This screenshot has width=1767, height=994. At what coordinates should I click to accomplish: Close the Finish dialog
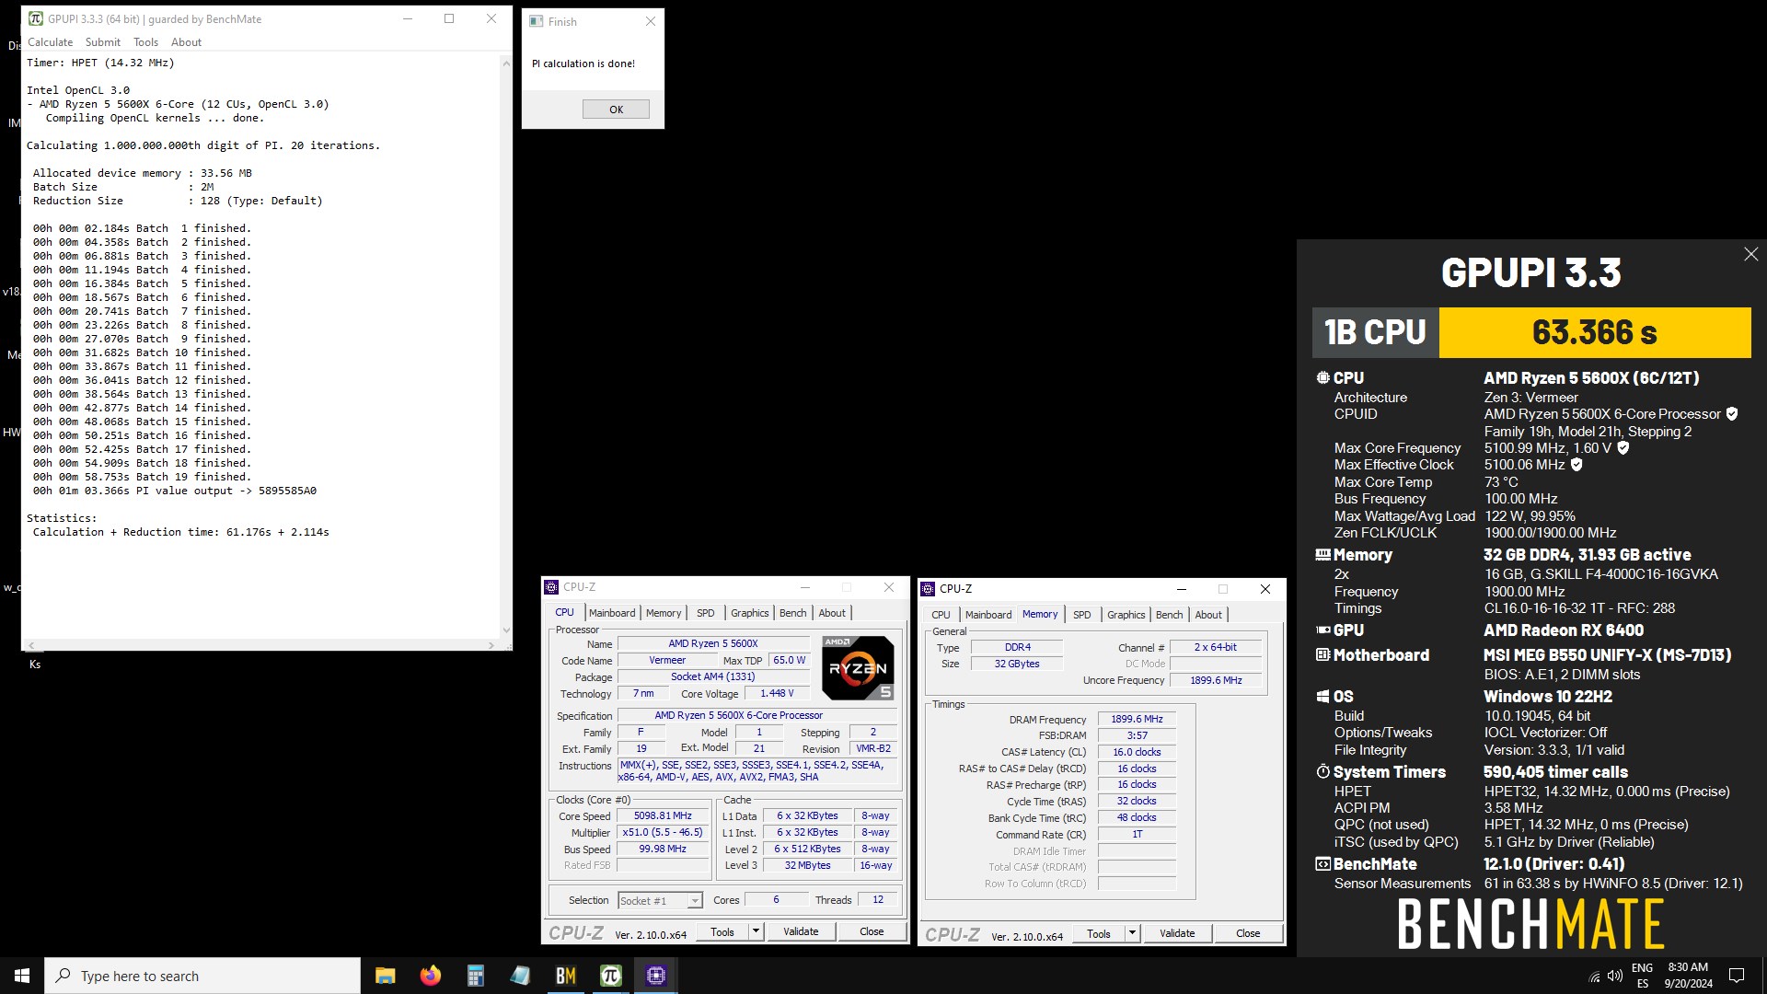[651, 21]
